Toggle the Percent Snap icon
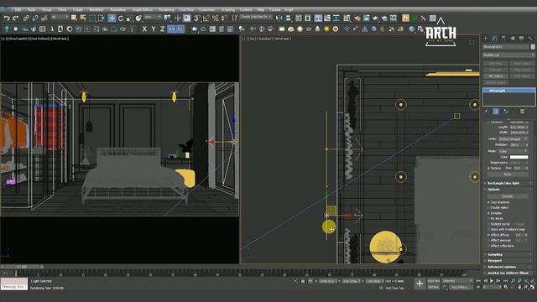The height and width of the screenshot is (302, 537). [x=215, y=18]
